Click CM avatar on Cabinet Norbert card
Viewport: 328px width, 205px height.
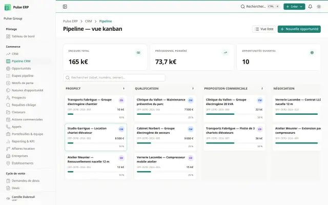click(191, 129)
